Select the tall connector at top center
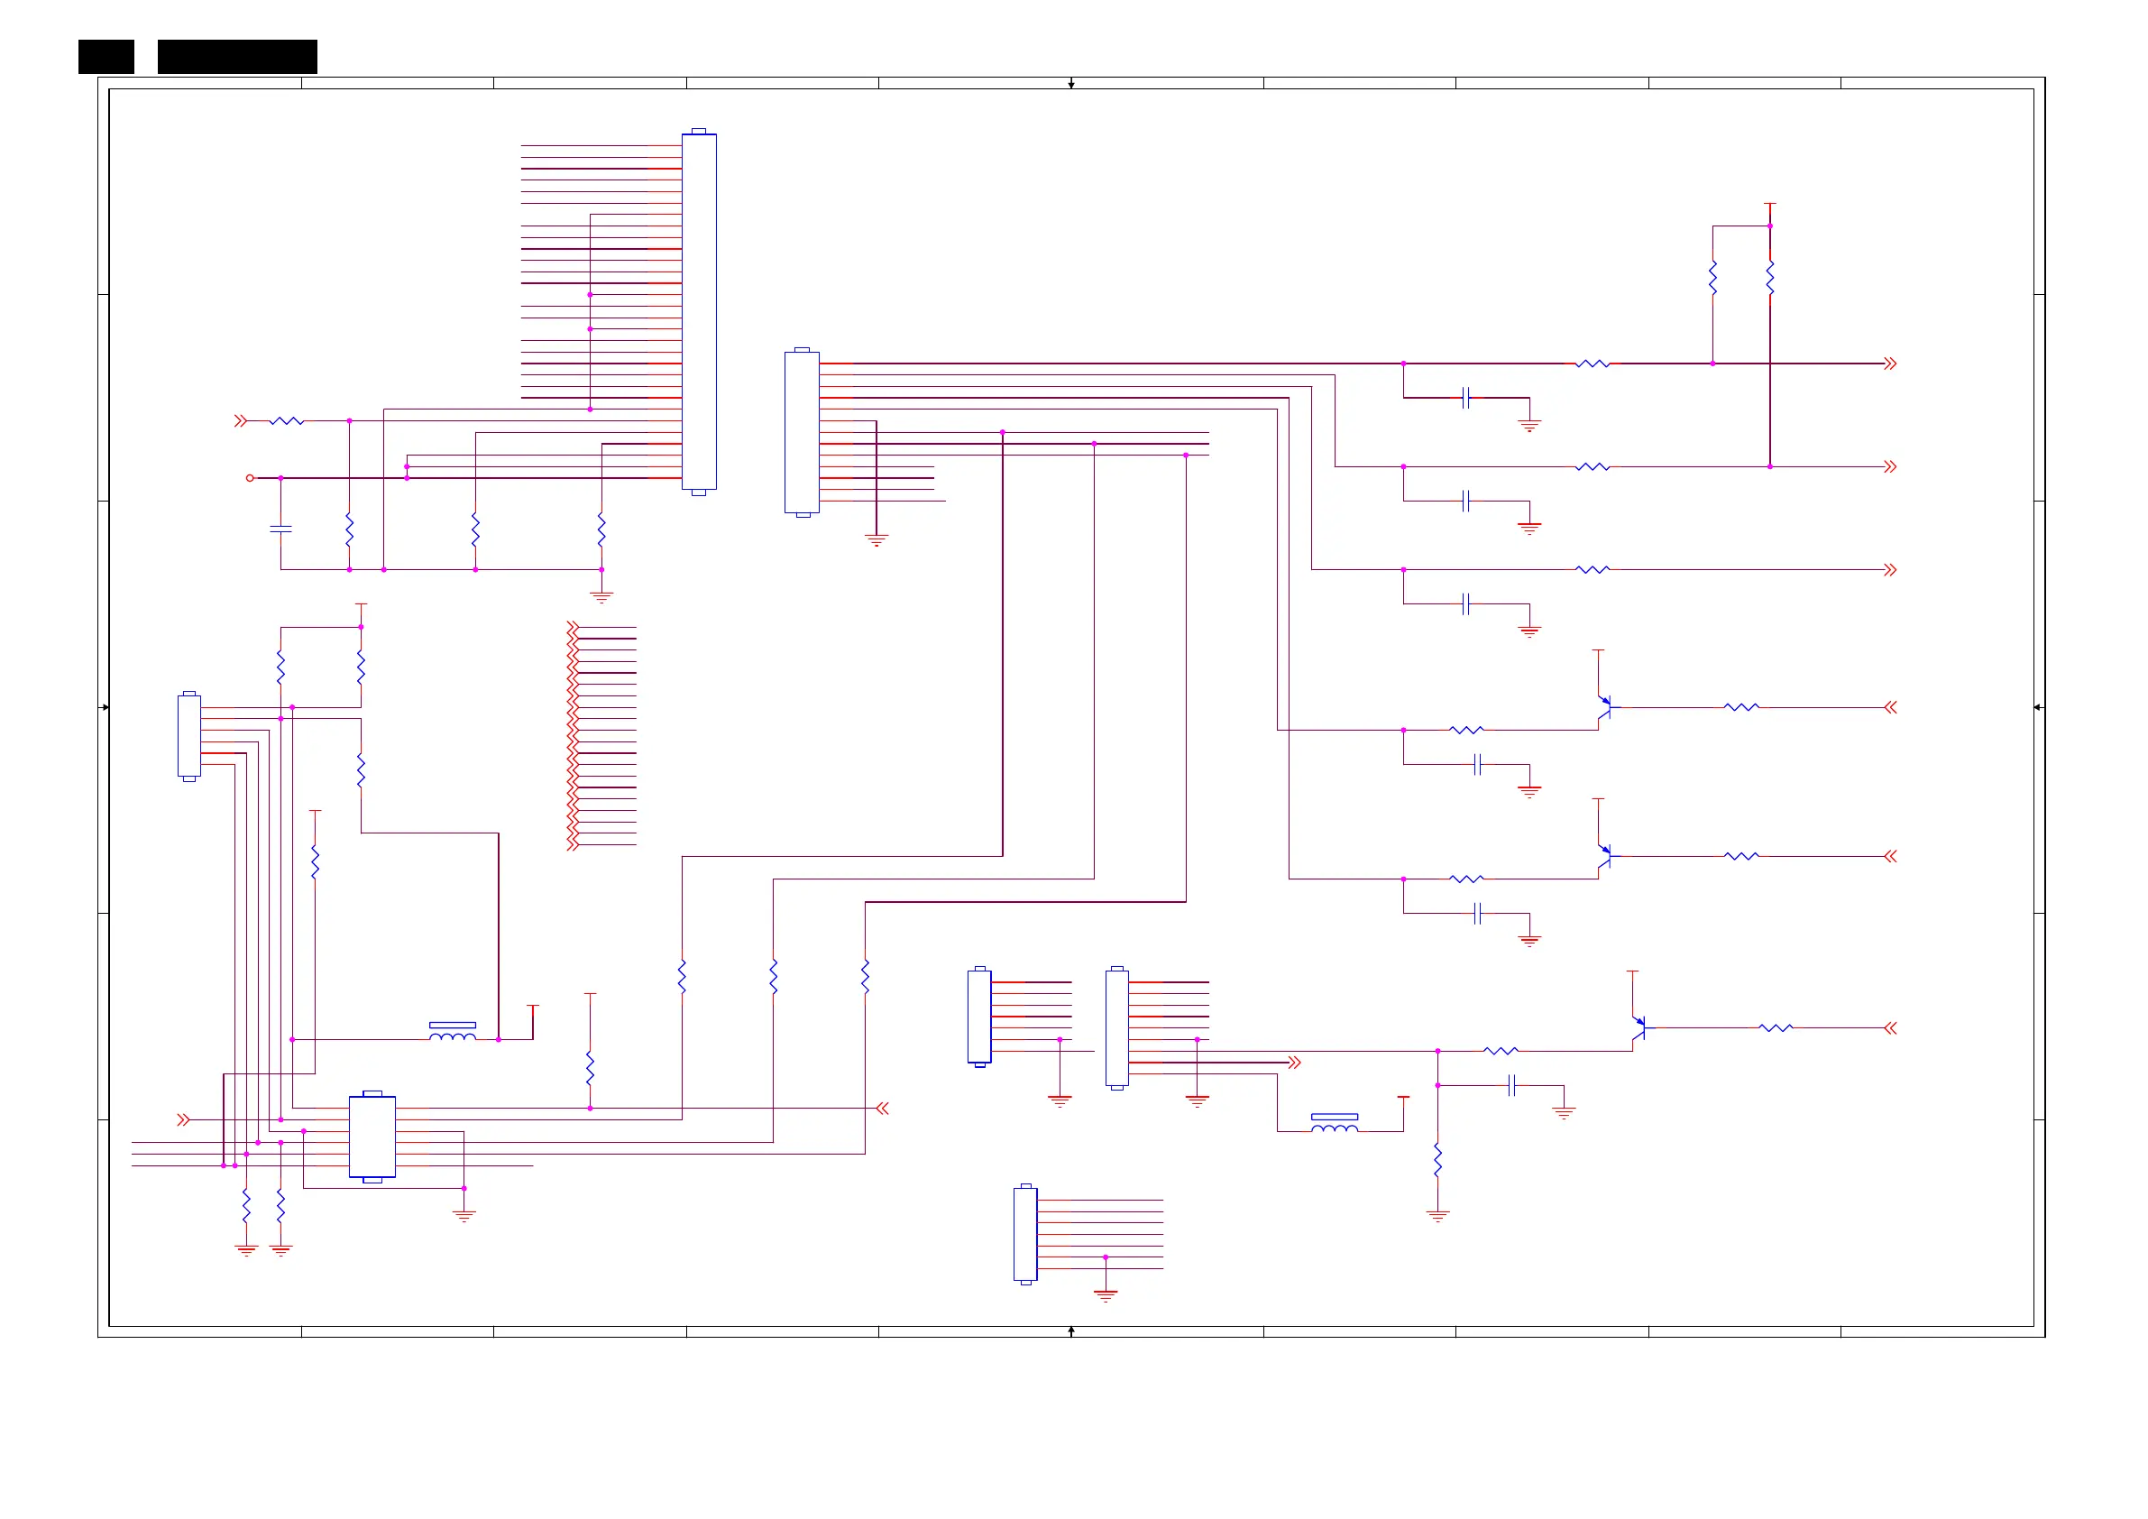The width and height of the screenshot is (2148, 1519). (x=699, y=310)
